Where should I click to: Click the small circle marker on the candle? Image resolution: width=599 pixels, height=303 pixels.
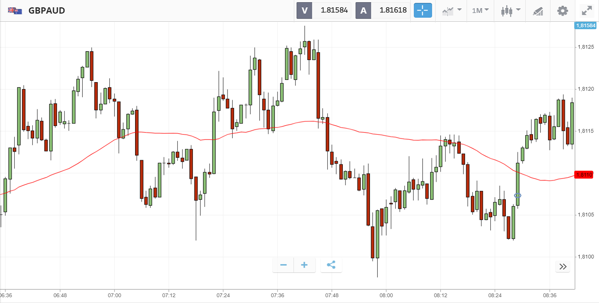(517, 195)
